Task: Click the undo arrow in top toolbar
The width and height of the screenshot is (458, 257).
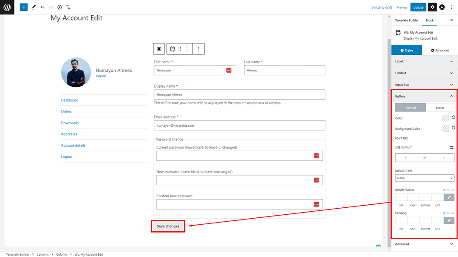Action: (42, 7)
